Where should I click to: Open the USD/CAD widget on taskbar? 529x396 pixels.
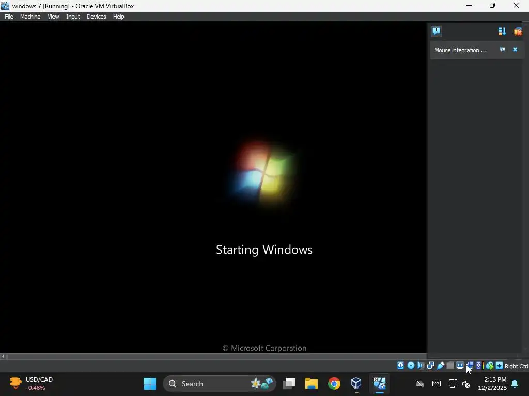[x=31, y=384]
